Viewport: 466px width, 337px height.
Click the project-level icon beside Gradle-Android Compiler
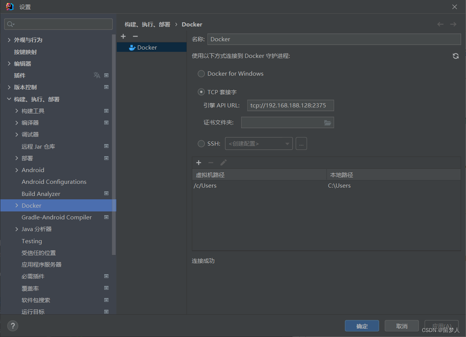coord(107,217)
